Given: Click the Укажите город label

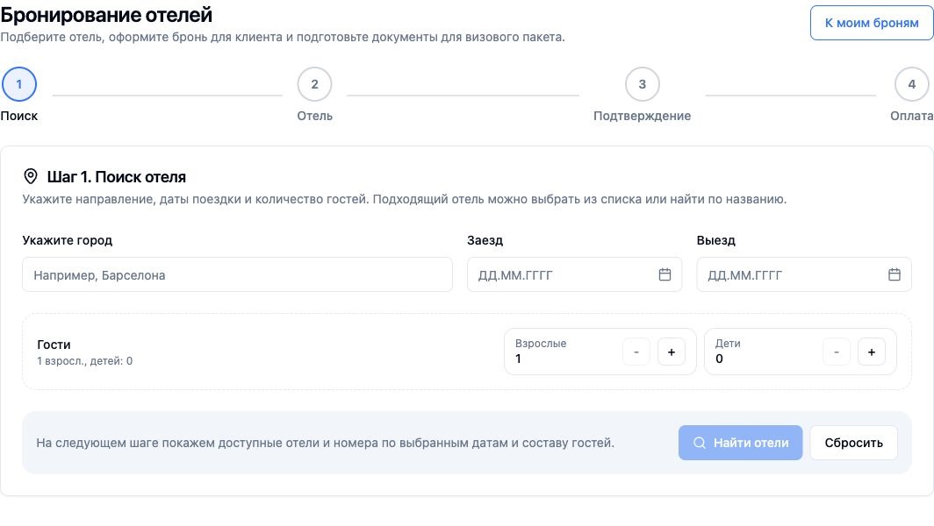Looking at the screenshot, I should click(x=68, y=240).
